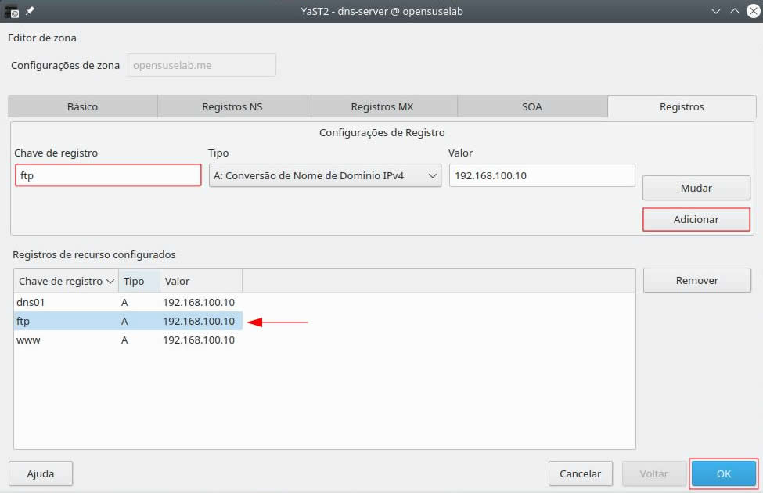763x493 pixels.
Task: Select the Registros tab
Action: coord(681,107)
